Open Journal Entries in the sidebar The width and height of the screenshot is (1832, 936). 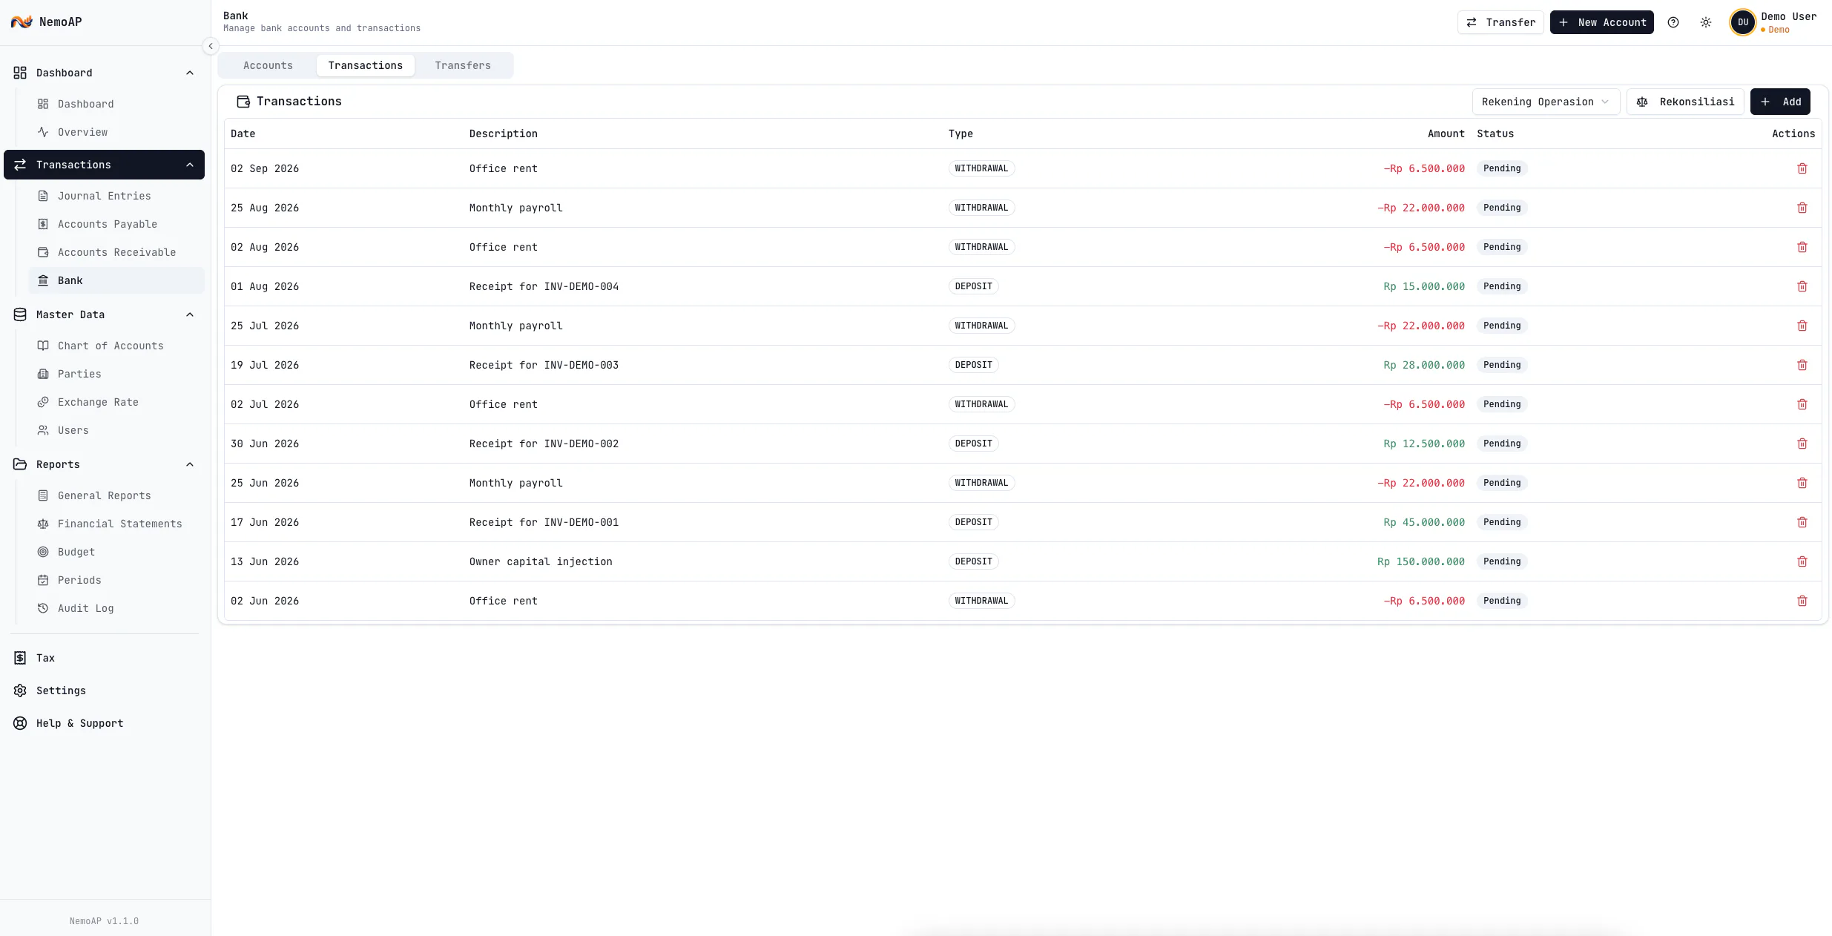[116, 196]
